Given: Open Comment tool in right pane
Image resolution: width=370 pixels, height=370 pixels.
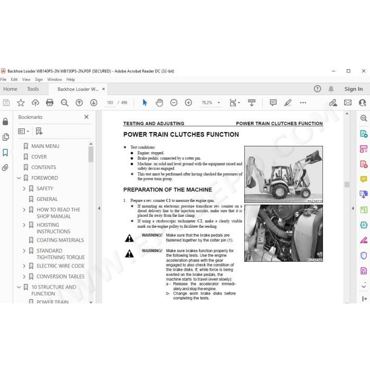Looking at the screenshot, I should click(x=364, y=179).
